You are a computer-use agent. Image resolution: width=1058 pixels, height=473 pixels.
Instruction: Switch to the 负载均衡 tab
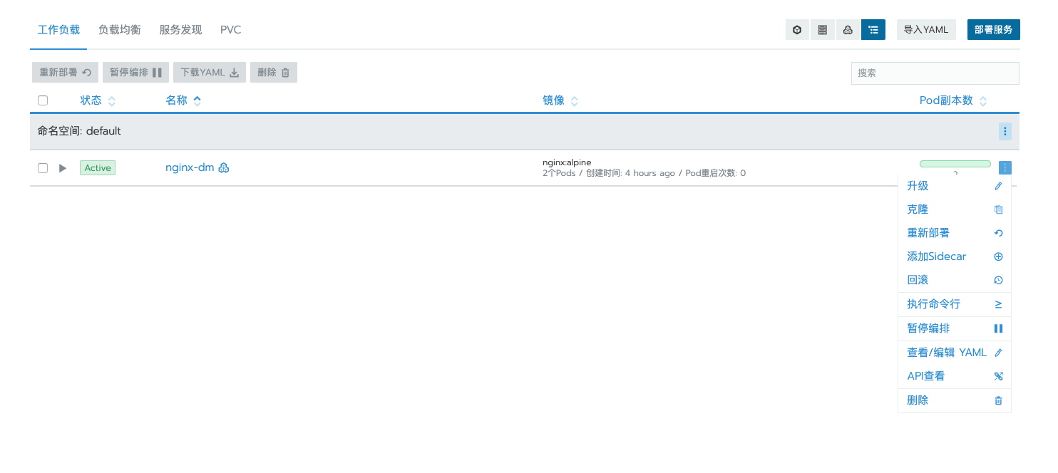click(118, 29)
